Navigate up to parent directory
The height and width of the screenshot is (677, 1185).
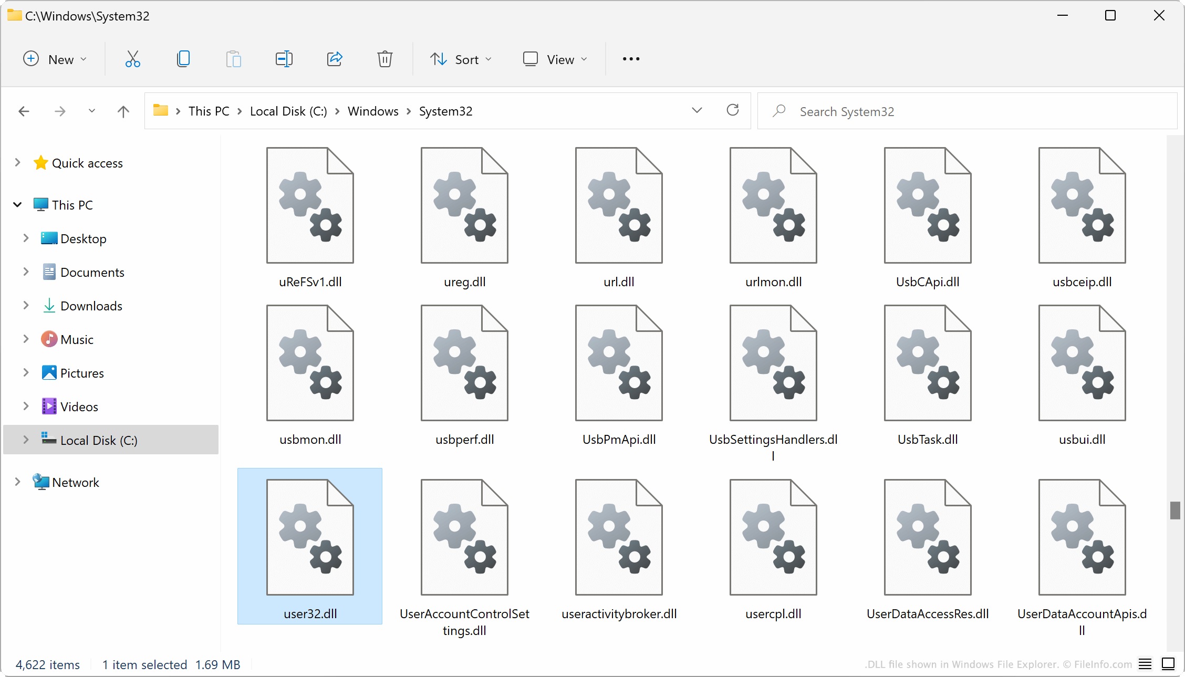[x=124, y=111]
